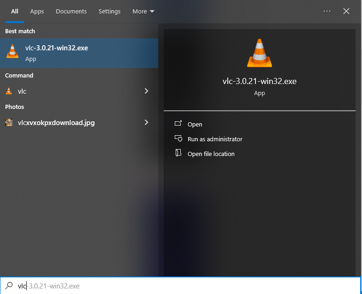Expand the vlcxvxokpxdownload.jpg result arrow
The height and width of the screenshot is (294, 362).
tap(146, 122)
